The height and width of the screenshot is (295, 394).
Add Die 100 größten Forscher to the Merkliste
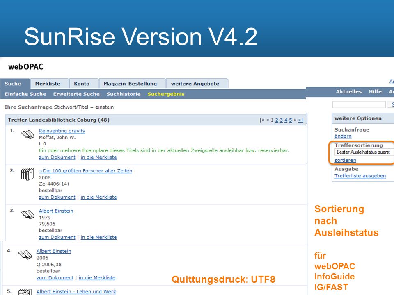coord(98,197)
